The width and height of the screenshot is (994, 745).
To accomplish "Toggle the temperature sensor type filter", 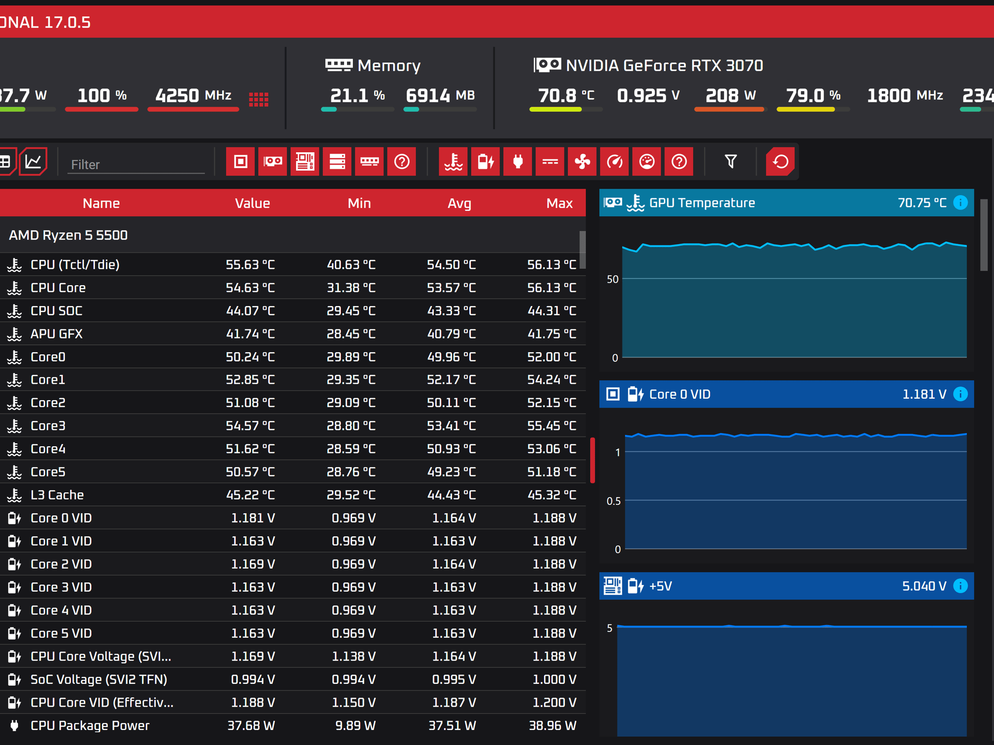I will click(x=453, y=162).
